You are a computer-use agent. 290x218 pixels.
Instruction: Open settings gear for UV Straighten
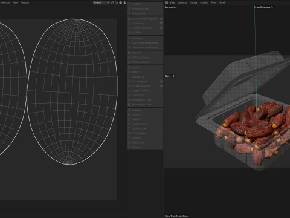pyautogui.click(x=161, y=81)
